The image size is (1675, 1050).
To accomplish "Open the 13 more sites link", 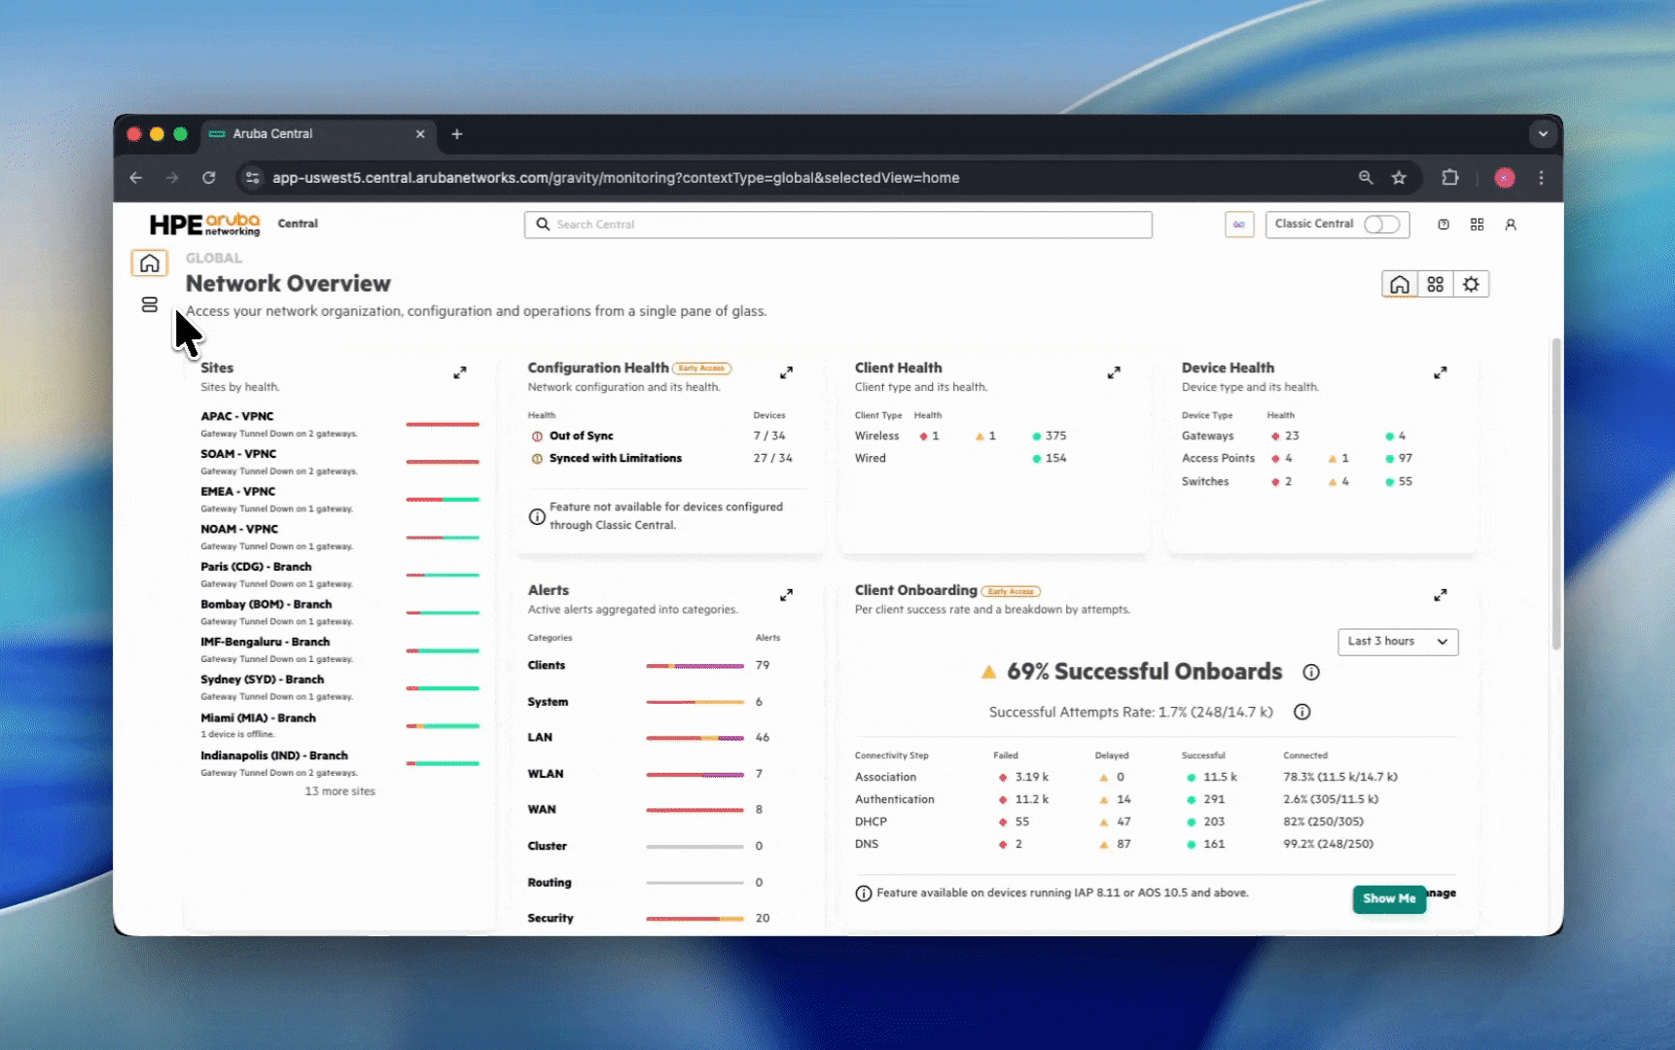I will (339, 791).
